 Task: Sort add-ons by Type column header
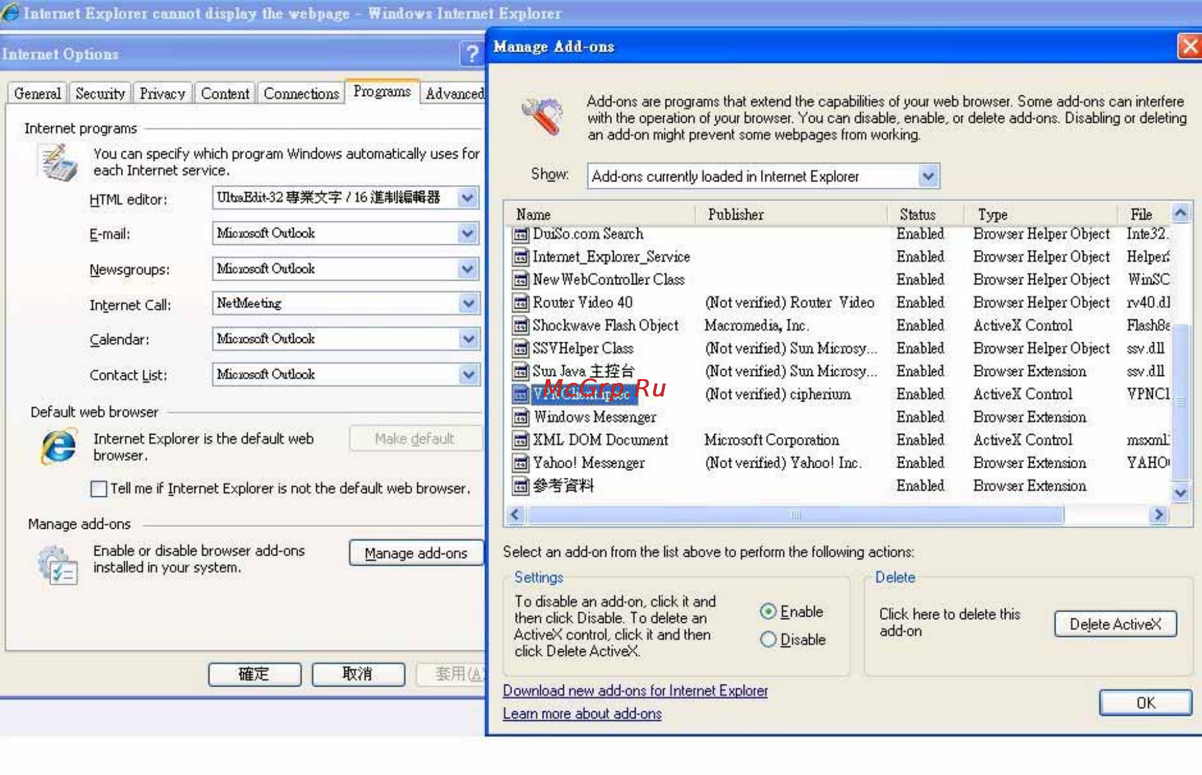pyautogui.click(x=1040, y=214)
